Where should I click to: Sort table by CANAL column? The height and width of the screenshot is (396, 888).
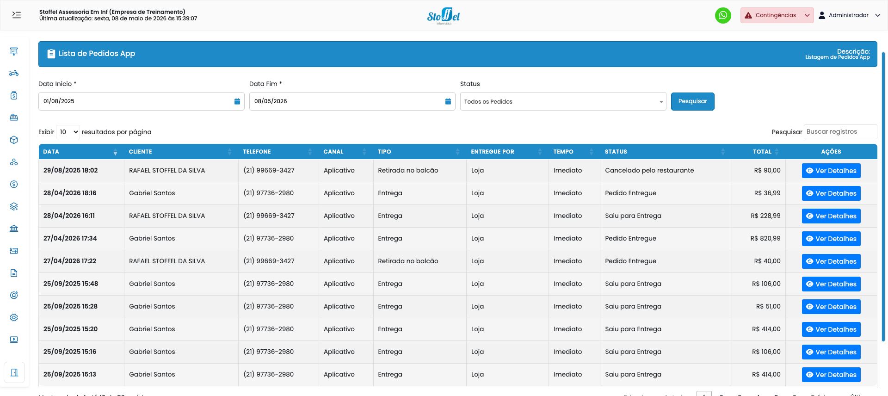[x=345, y=152]
